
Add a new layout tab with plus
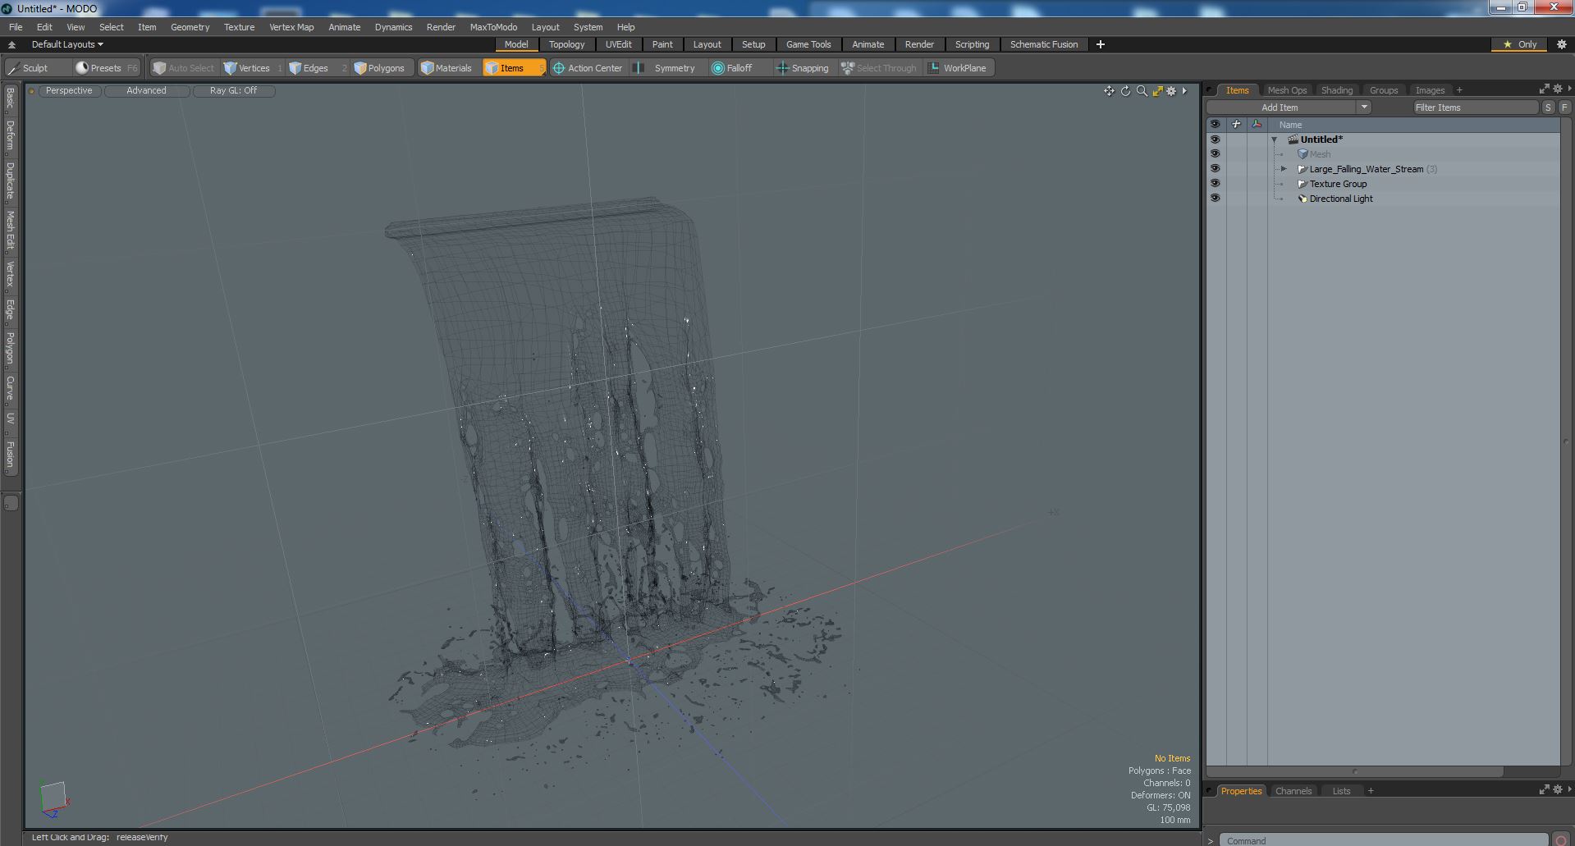1101,44
